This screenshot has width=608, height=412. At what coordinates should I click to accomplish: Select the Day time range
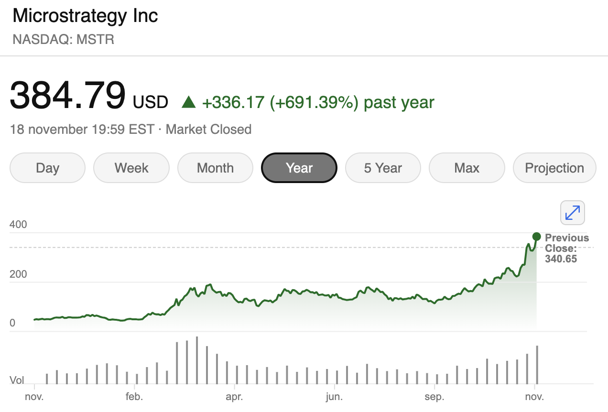click(x=47, y=168)
